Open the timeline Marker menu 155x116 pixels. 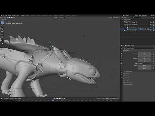click(x=19, y=99)
